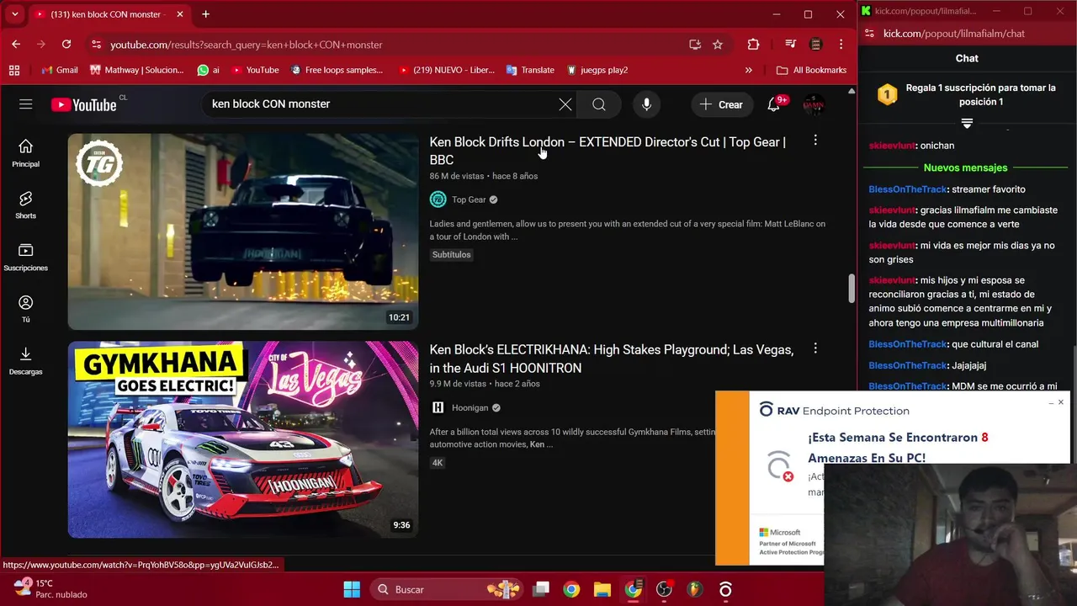Open a new browser tab

click(205, 14)
